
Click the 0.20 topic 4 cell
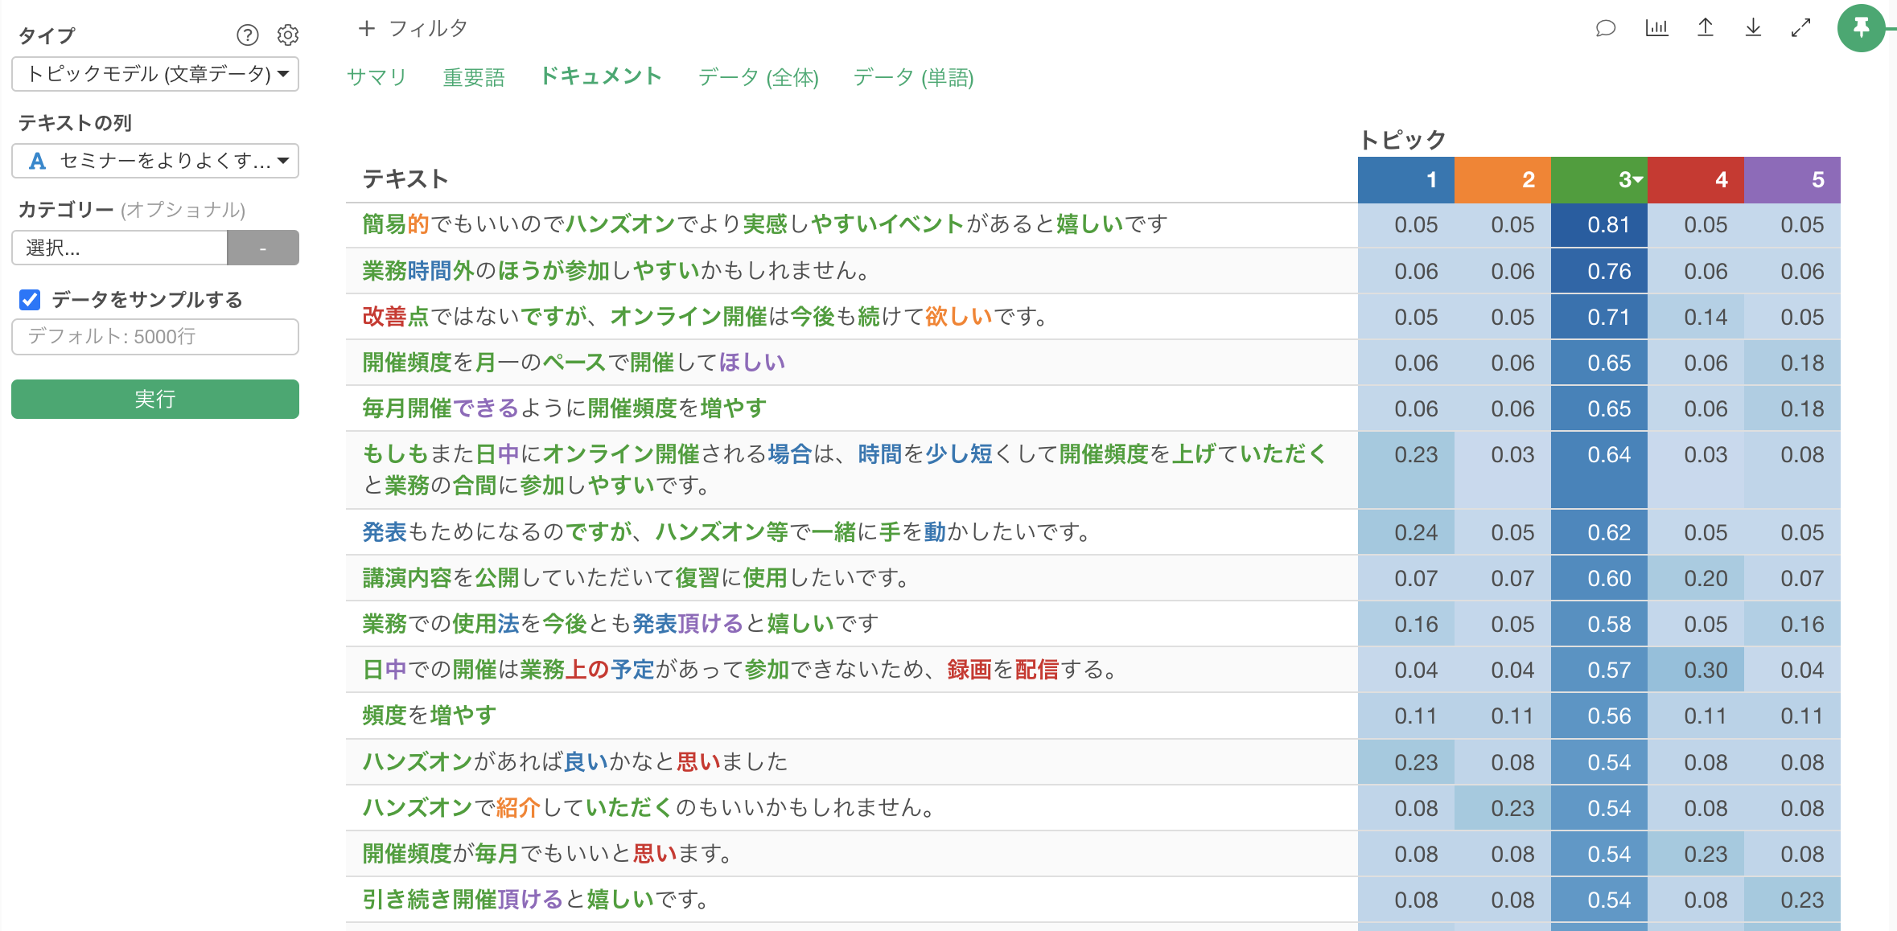coord(1696,578)
